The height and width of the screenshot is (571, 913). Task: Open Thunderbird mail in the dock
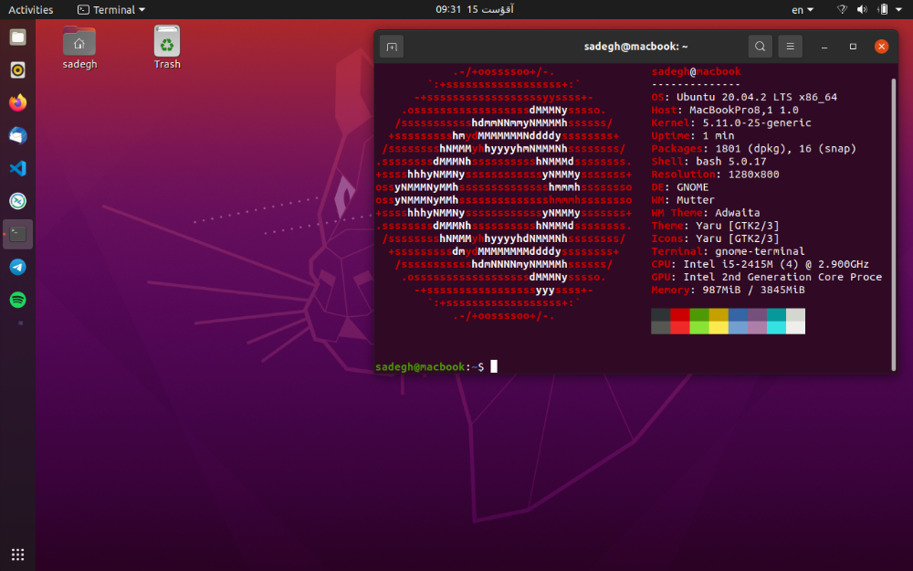click(17, 136)
